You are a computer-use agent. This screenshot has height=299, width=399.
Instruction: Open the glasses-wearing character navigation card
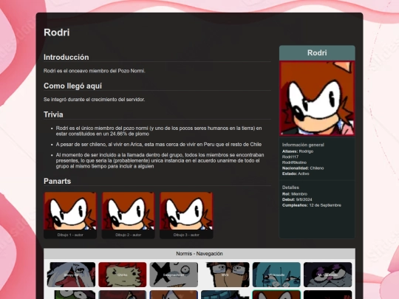[225, 275]
